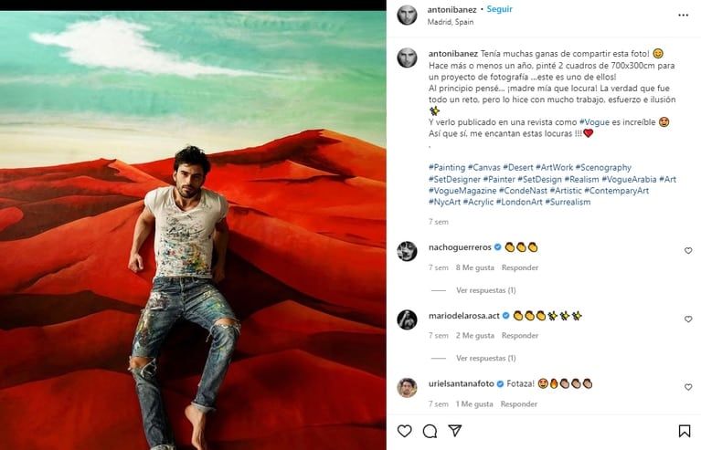Reply to nachoguerreros's comment
701x450 pixels.
(520, 268)
